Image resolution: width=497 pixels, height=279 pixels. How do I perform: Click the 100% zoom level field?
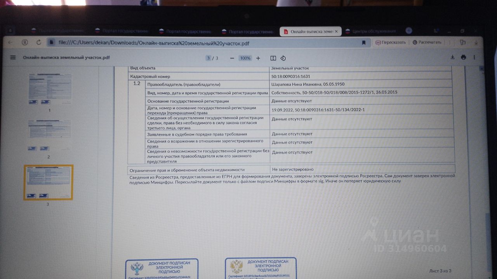245,58
